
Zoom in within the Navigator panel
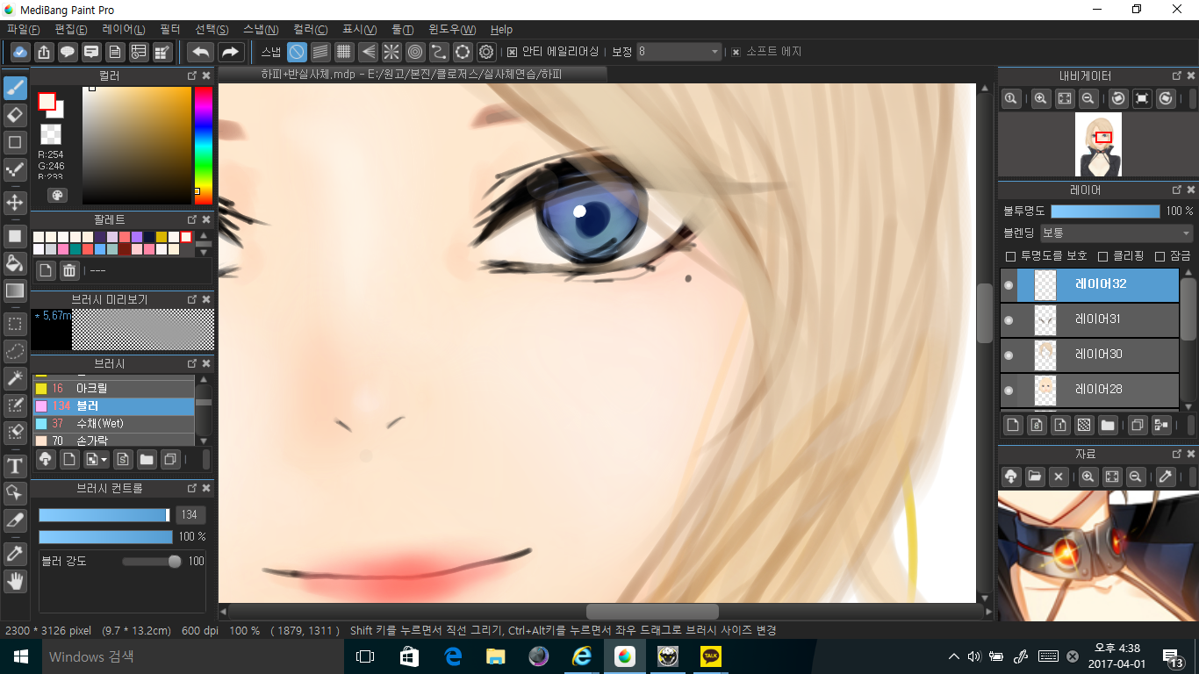1041,99
